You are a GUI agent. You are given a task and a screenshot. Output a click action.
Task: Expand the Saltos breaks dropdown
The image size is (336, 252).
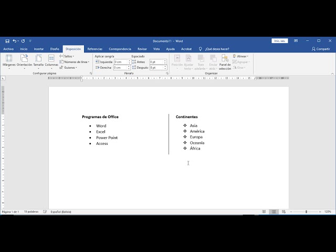(68, 56)
